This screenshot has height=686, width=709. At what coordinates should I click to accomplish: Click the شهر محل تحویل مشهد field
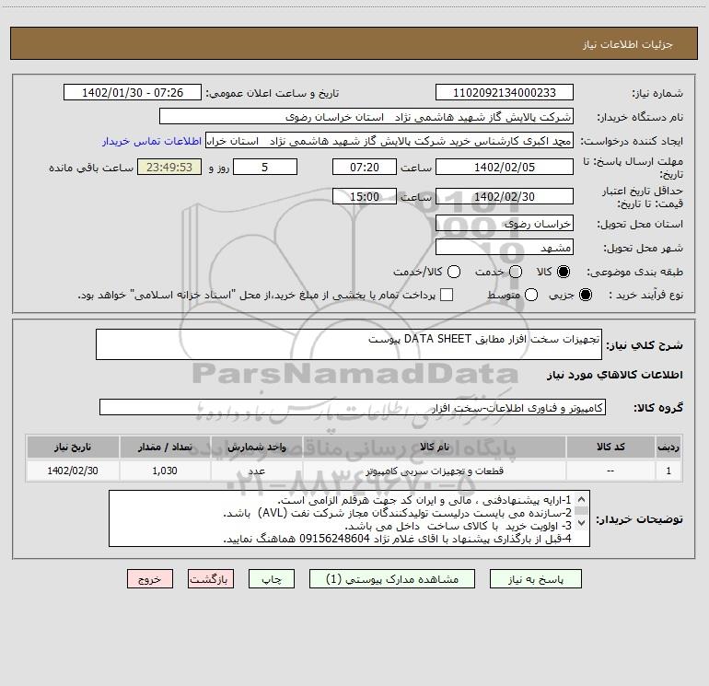[505, 247]
